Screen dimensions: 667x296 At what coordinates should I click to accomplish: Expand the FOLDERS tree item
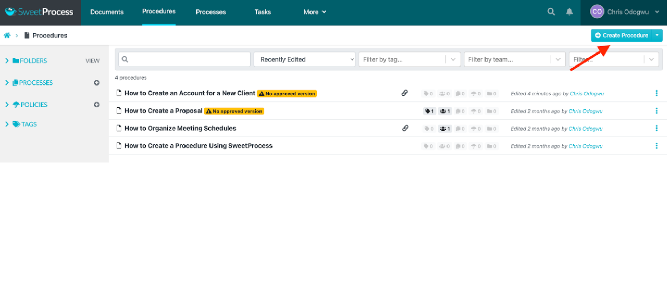coord(7,61)
